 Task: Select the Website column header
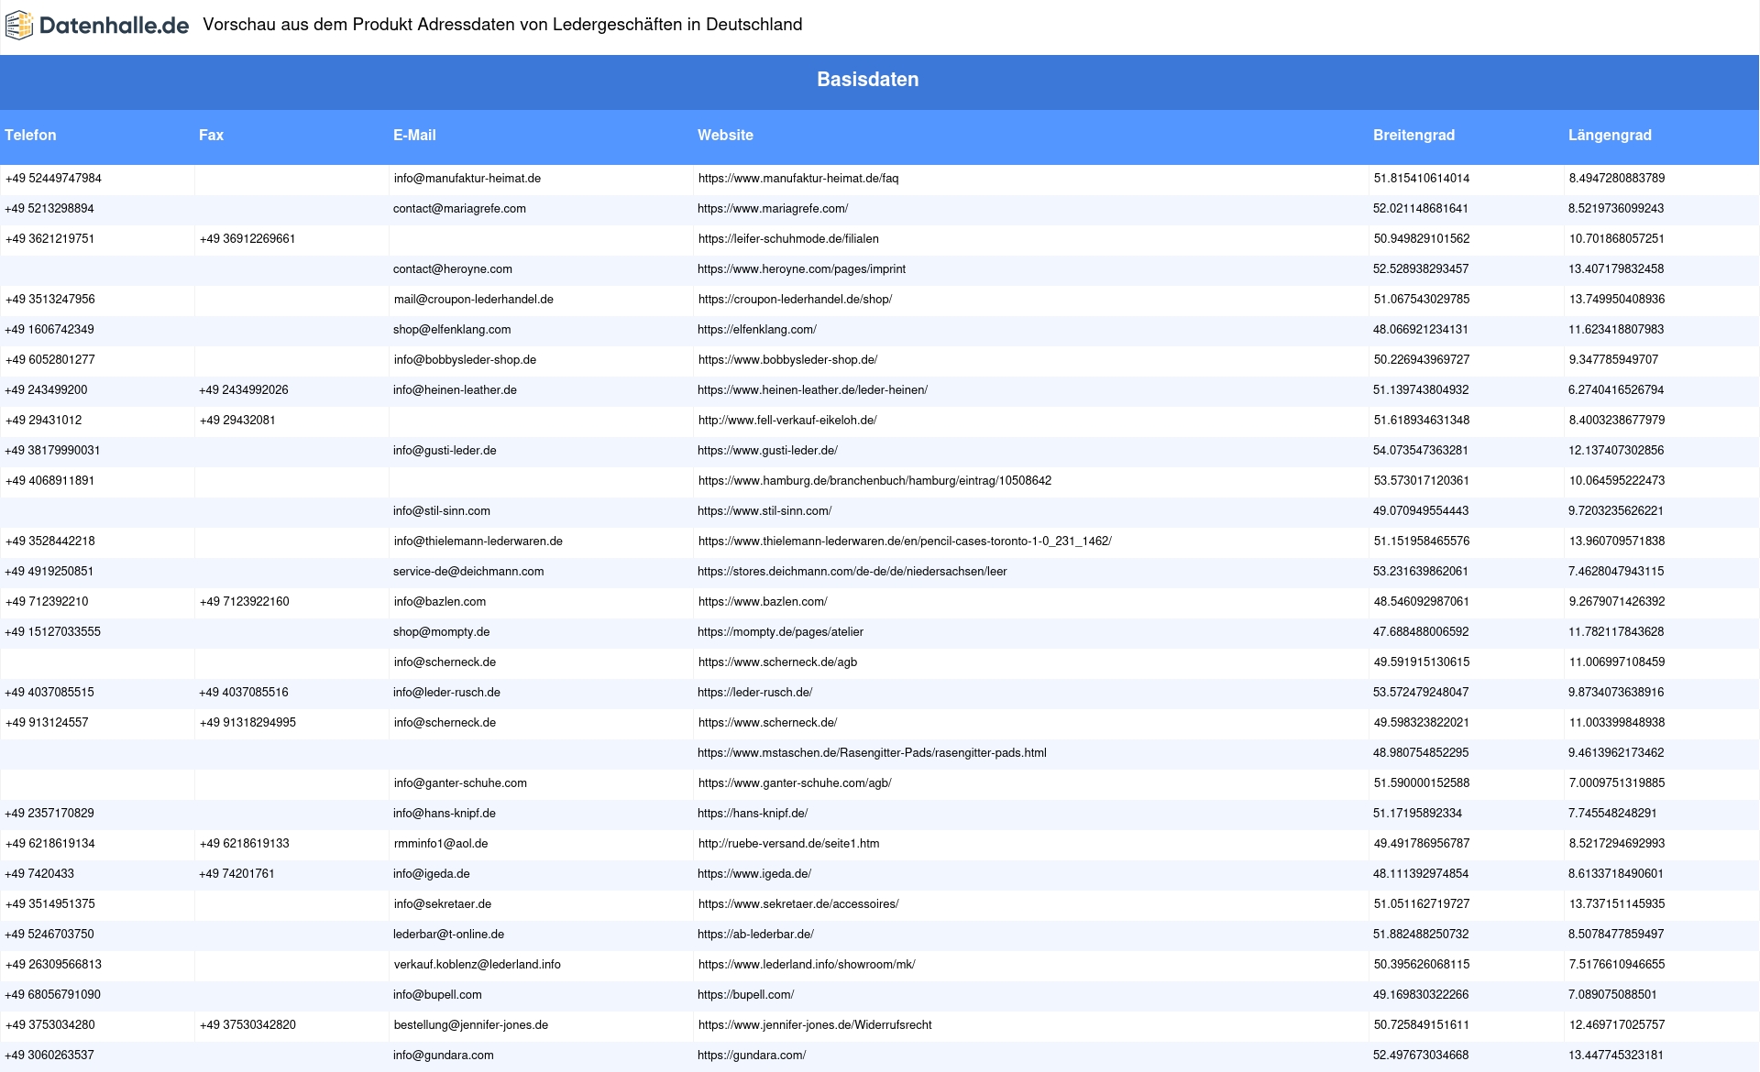[725, 135]
